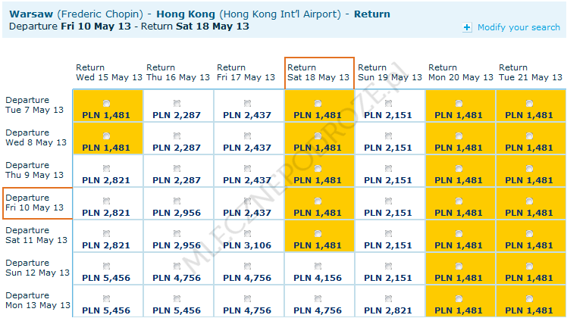
Task: Select Sun 12 May departure with Tue 21 May return
Action: 530,266
